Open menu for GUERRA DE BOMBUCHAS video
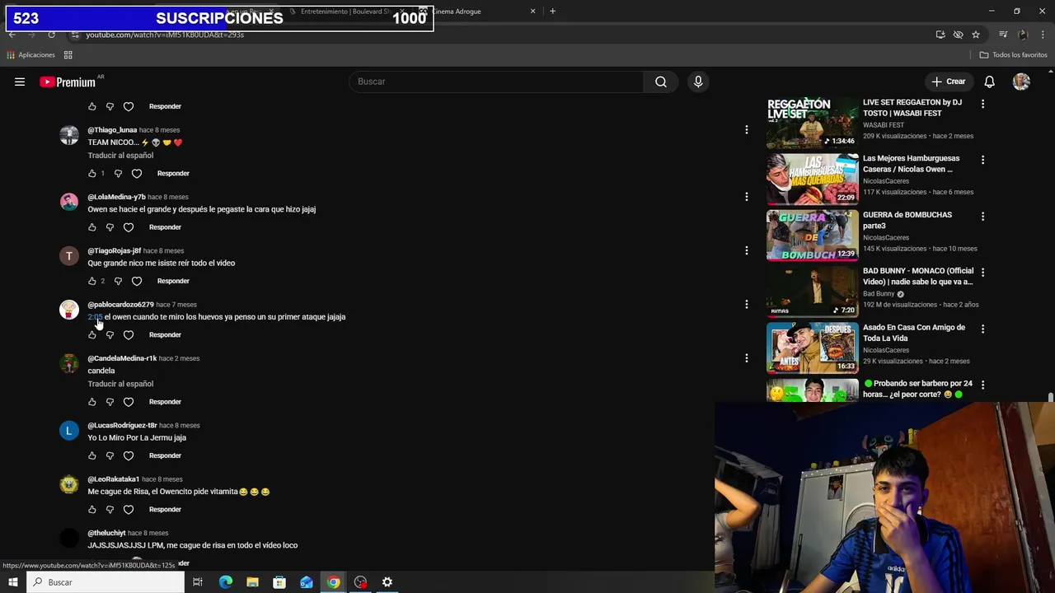 tap(982, 217)
